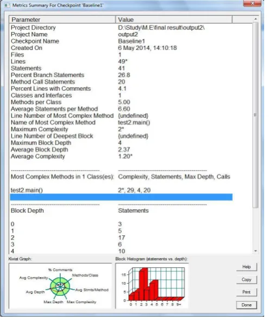269x320 pixels.
Task: Select Classes and Interfaces row
Action: pyautogui.click(x=121, y=95)
